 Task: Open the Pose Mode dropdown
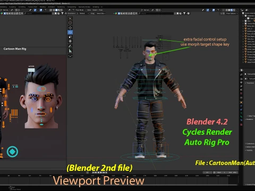(79, 10)
